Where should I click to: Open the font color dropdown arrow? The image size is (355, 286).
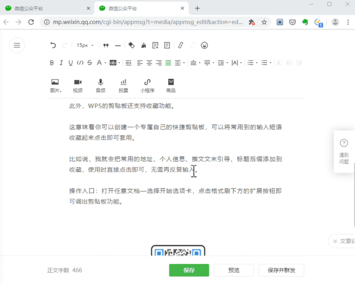coord(105,63)
